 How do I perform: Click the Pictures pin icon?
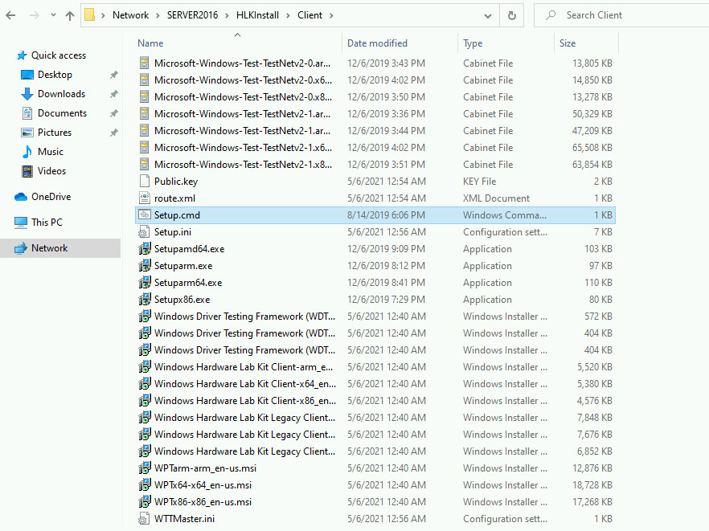pos(114,133)
